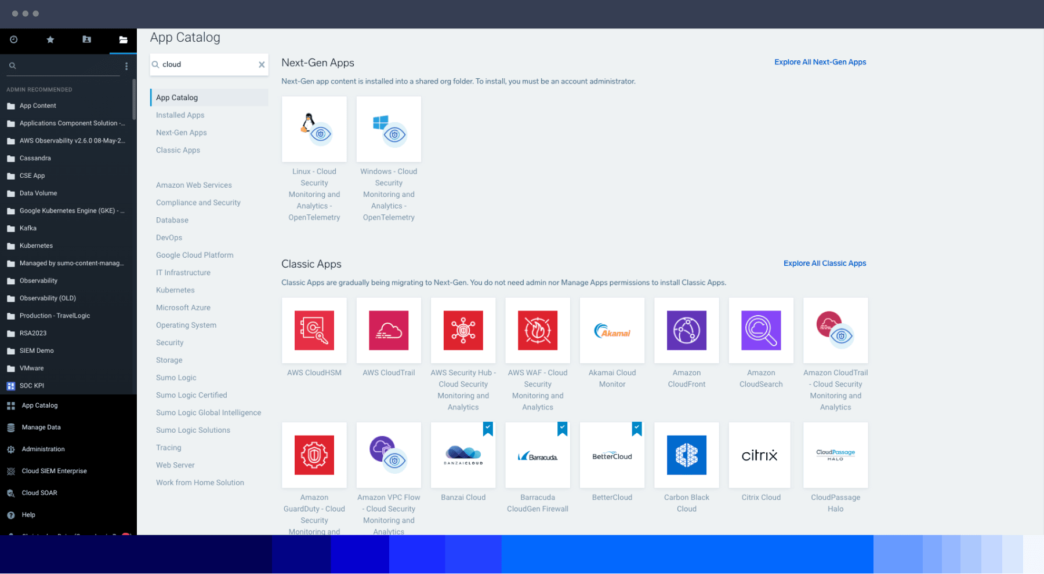Open the Akamai Cloud Monitor app icon
This screenshot has height=574, width=1044.
[x=612, y=330]
